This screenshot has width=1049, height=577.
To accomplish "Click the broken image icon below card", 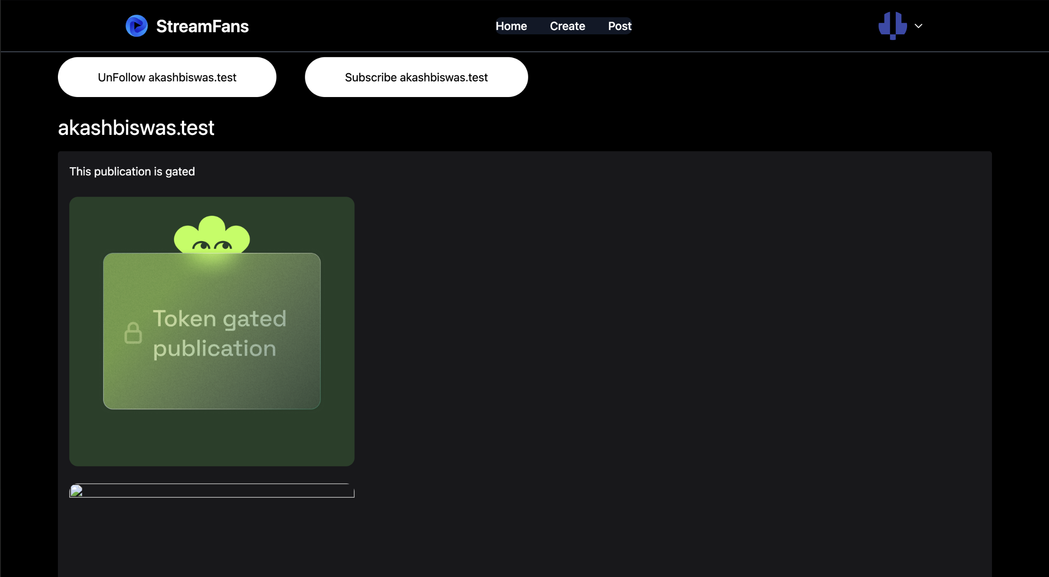I will point(77,491).
